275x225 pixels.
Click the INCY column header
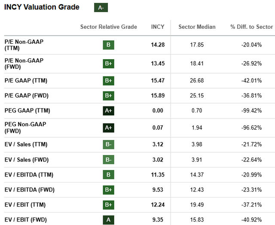[x=158, y=27]
